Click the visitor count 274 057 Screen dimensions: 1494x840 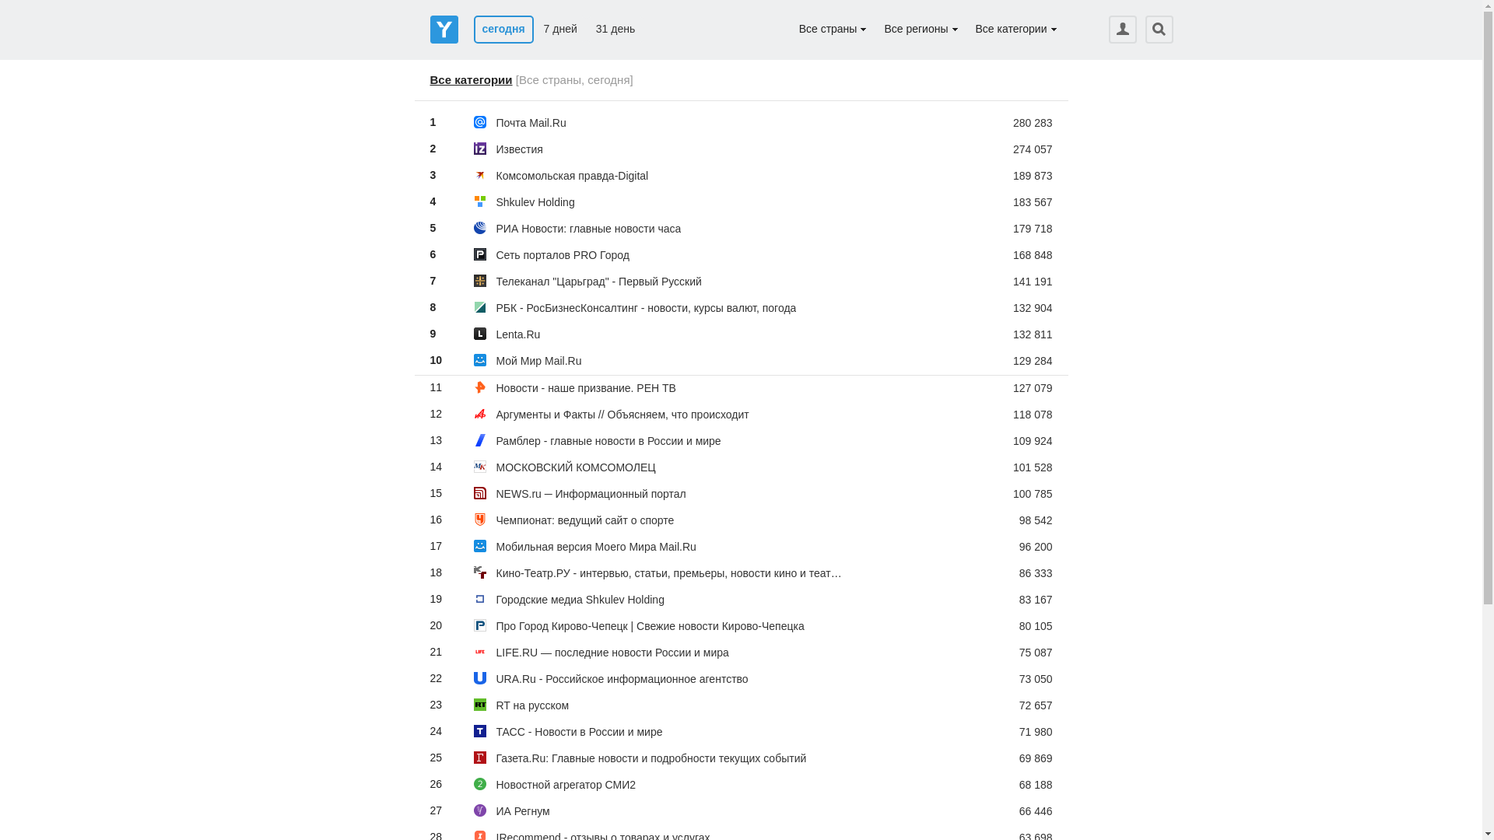pos(1033,149)
